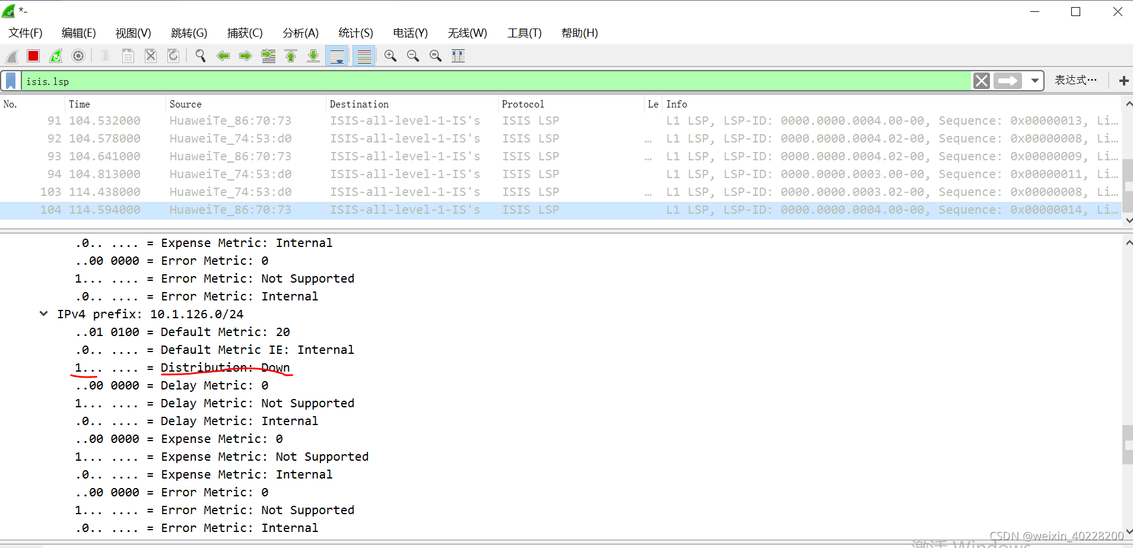Open the find packet magnifier
The width and height of the screenshot is (1133, 548).
tap(201, 56)
